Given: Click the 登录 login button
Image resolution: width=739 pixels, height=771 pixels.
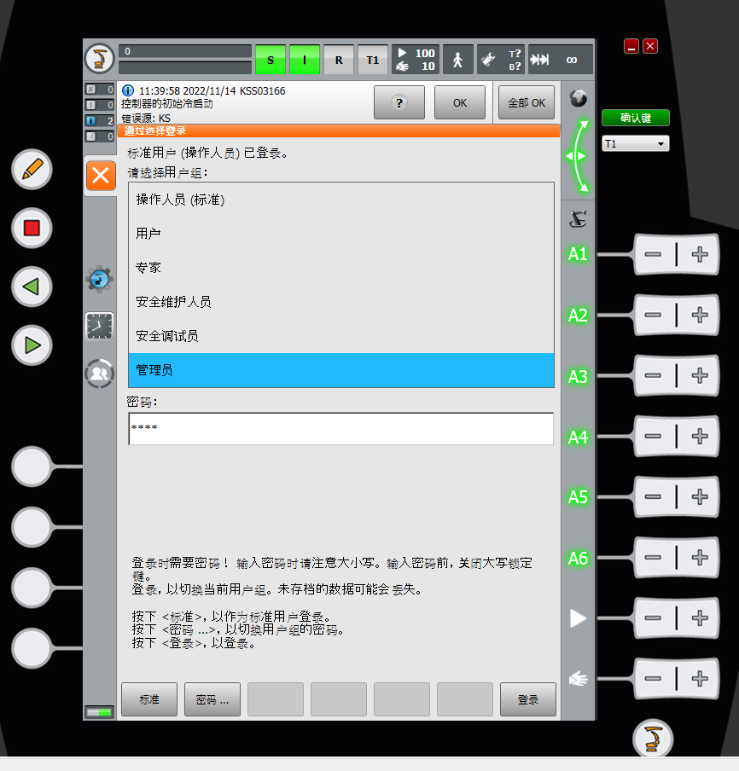Looking at the screenshot, I should (527, 699).
